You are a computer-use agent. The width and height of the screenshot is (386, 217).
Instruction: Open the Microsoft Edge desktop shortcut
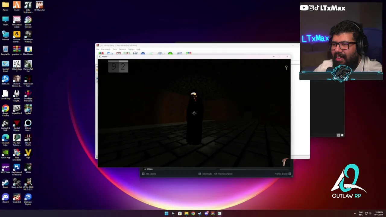[5, 140]
